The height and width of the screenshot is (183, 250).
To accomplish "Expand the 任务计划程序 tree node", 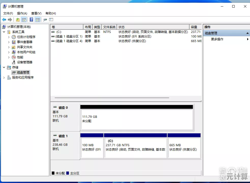I will [x=9, y=37].
